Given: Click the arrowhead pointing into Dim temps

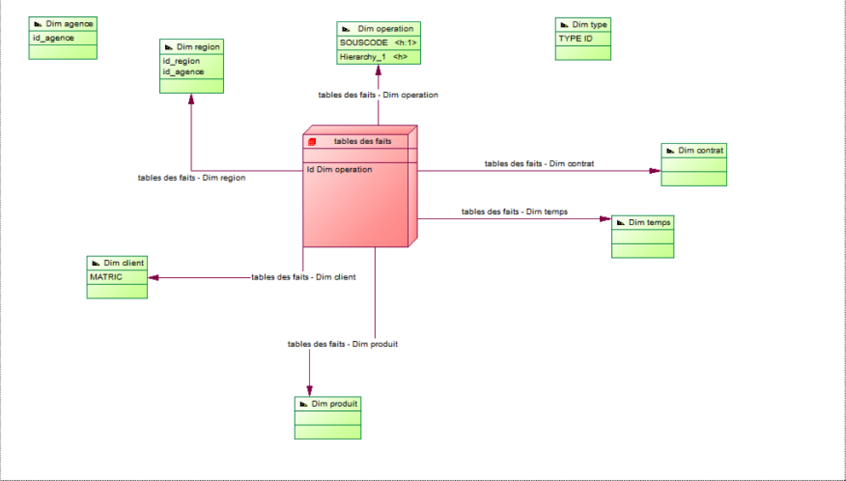Looking at the screenshot, I should [x=606, y=219].
